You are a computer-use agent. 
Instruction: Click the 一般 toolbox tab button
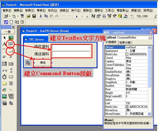(8, 32)
